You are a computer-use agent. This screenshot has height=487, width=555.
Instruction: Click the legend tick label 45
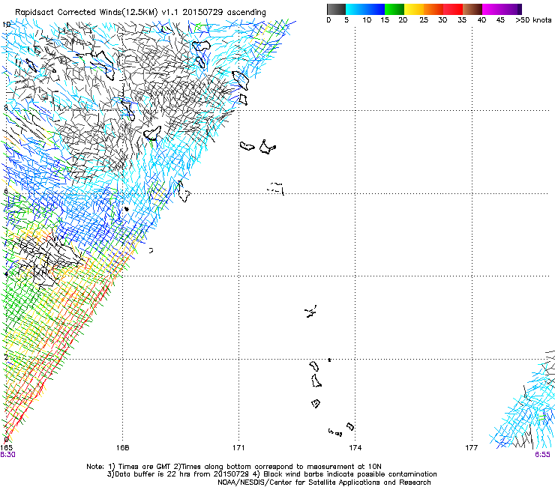pos(500,20)
